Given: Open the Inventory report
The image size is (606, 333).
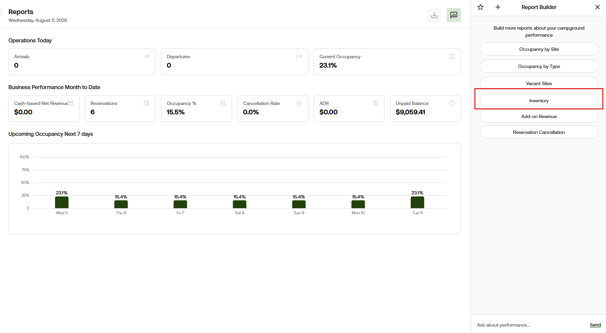Looking at the screenshot, I should [x=539, y=101].
